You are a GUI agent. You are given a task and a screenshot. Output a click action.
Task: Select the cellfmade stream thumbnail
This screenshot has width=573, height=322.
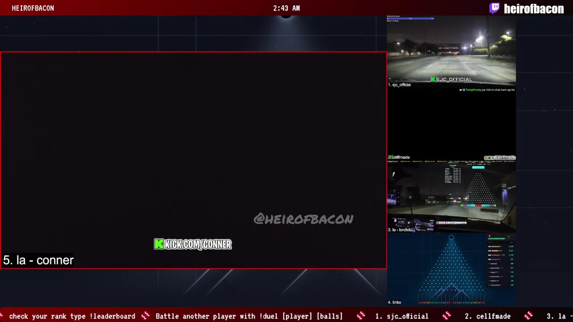click(451, 123)
